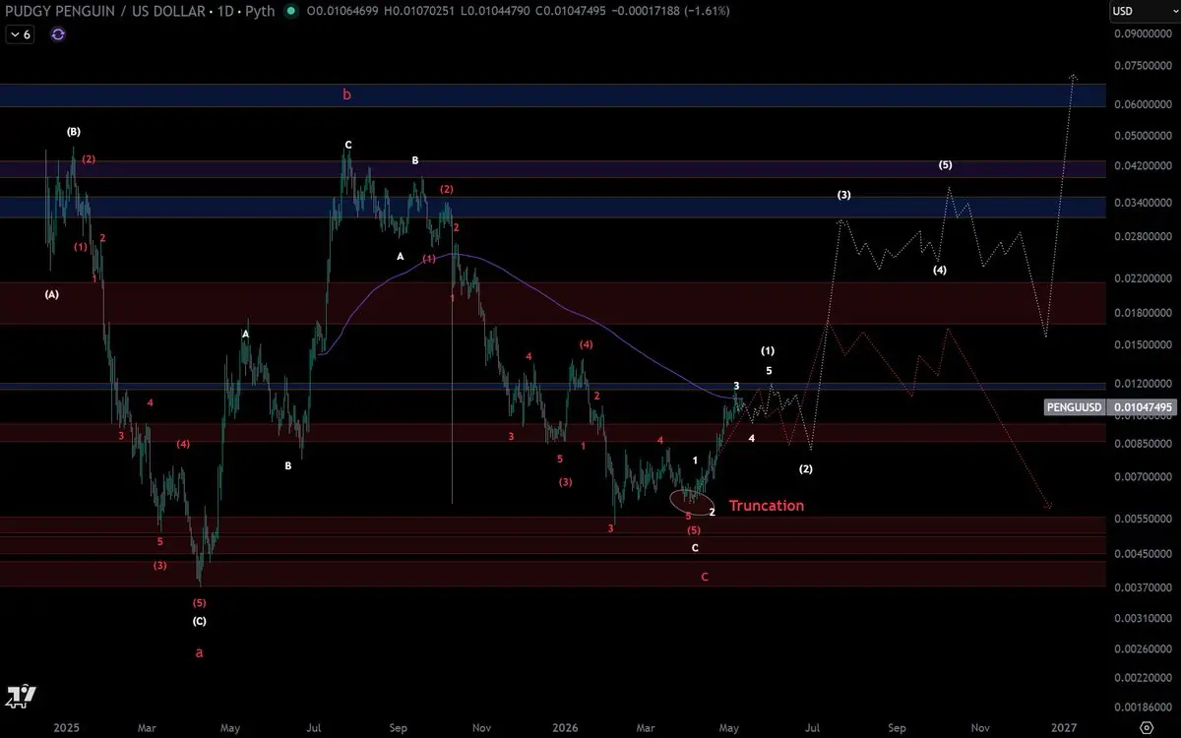Select the red Truncation text annotation
This screenshot has width=1181, height=738.
coord(766,506)
